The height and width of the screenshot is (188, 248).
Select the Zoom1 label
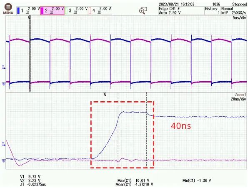240,95
